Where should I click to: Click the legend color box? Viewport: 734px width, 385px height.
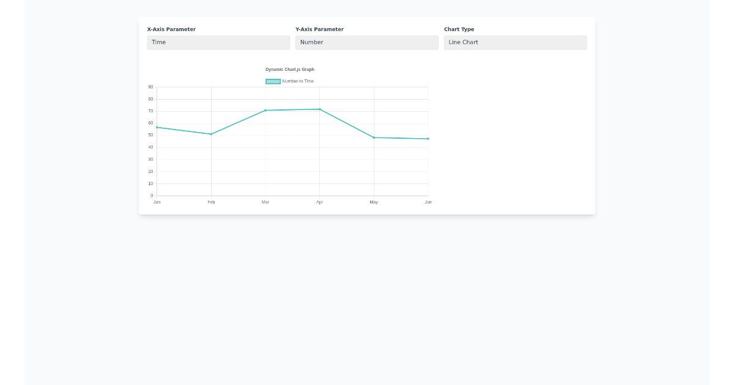(x=272, y=81)
